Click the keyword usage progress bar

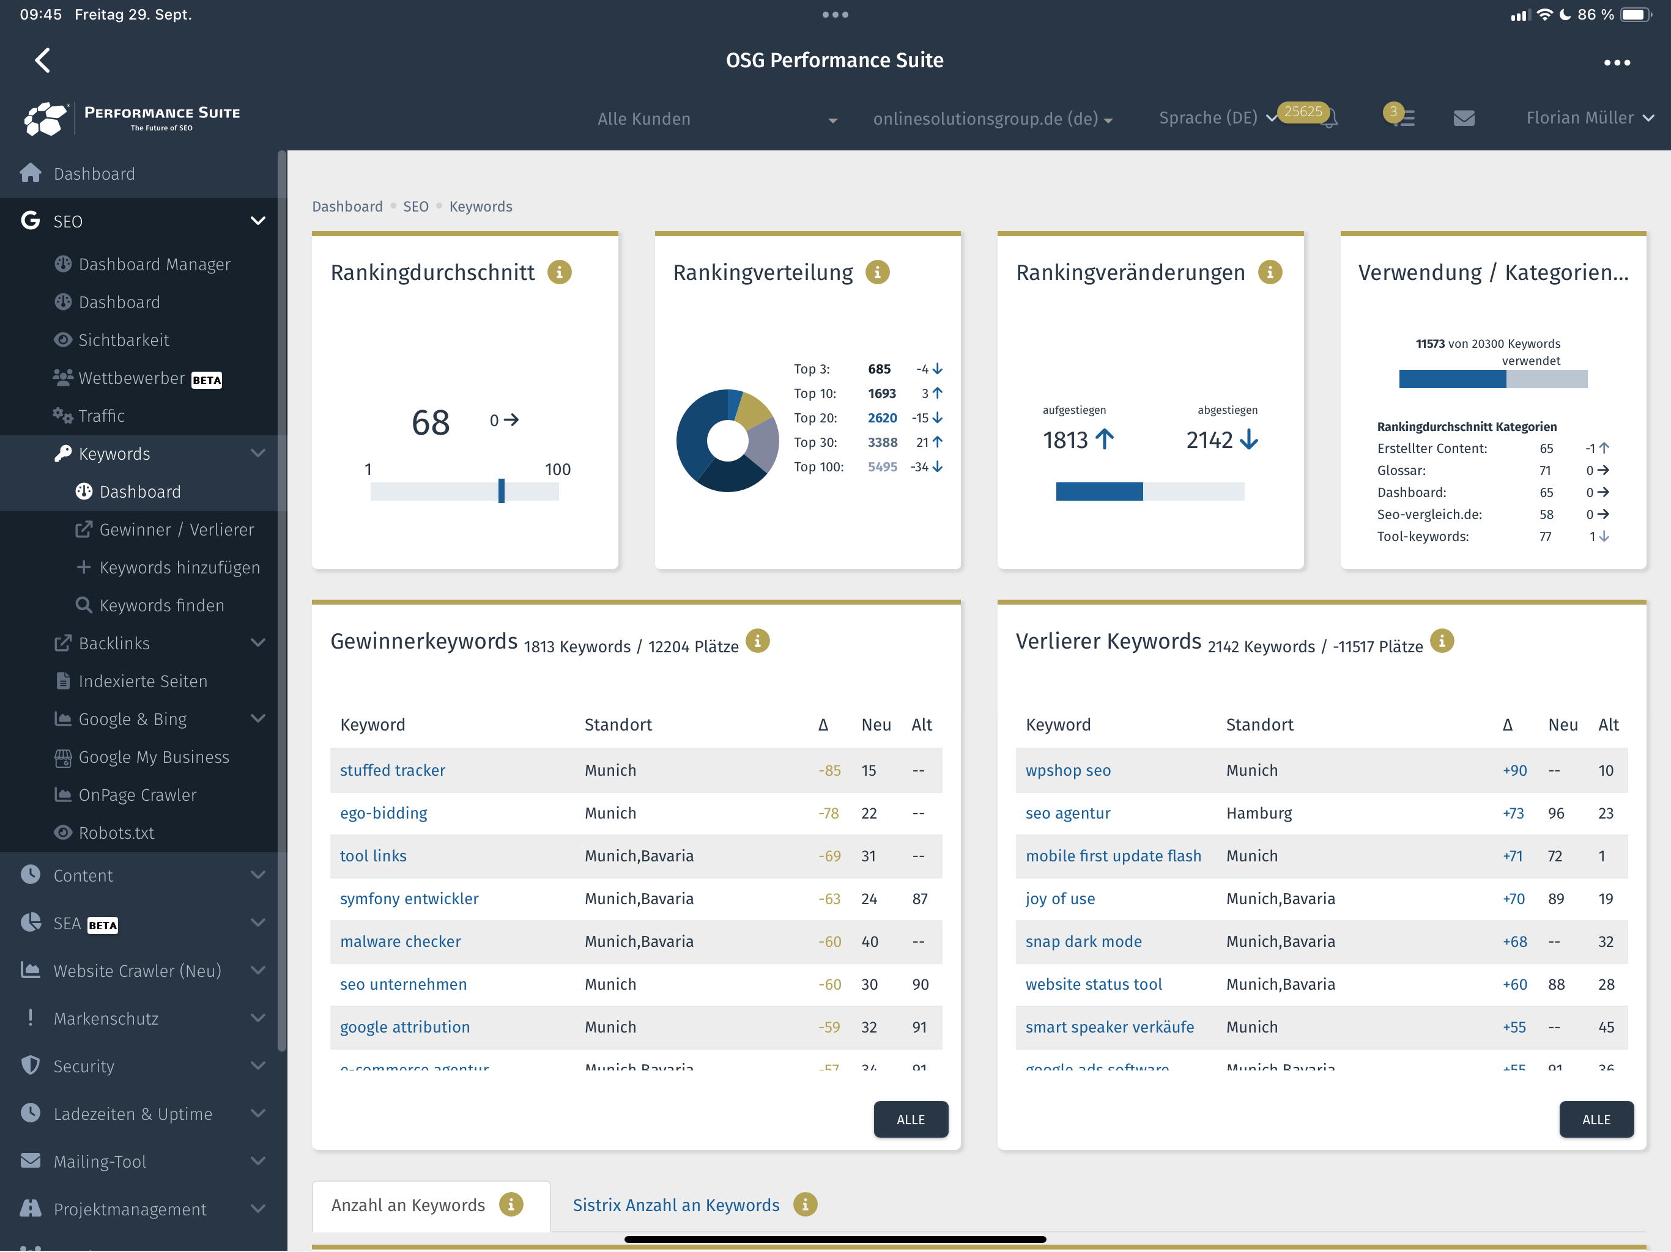tap(1493, 378)
